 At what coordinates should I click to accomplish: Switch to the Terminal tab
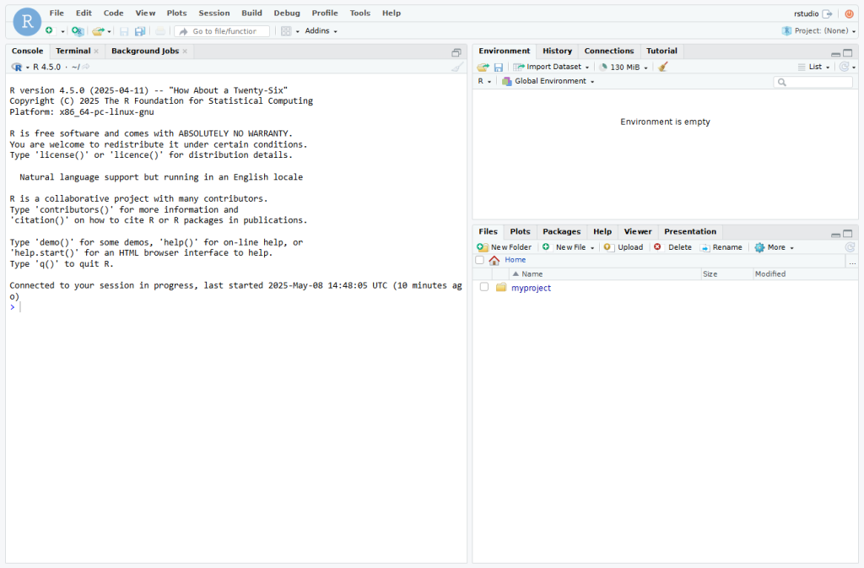pyautogui.click(x=73, y=51)
